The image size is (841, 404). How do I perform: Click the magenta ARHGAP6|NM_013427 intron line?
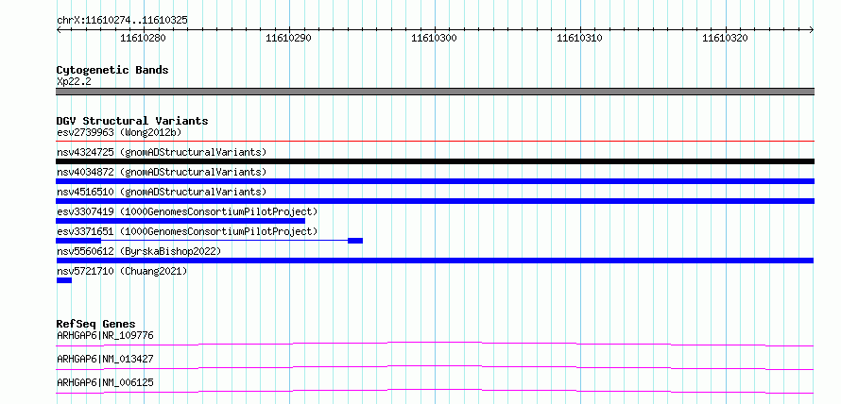435,367
